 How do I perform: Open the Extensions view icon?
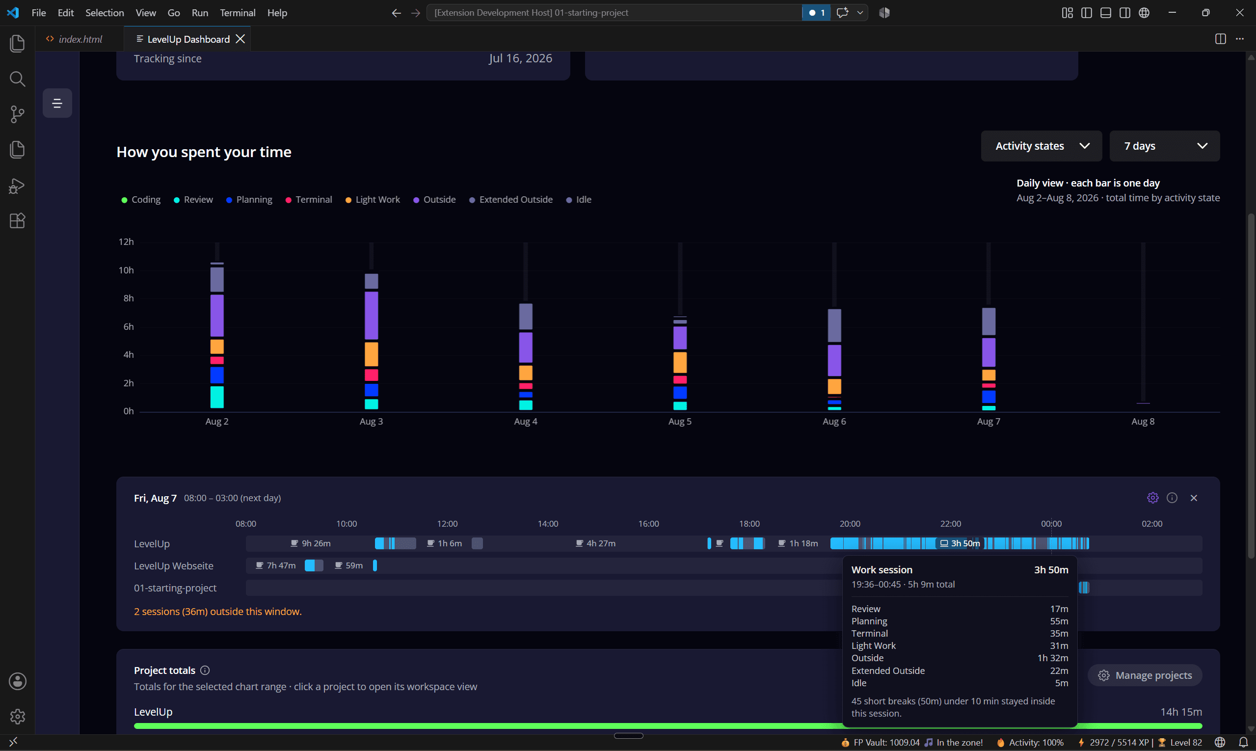17,221
